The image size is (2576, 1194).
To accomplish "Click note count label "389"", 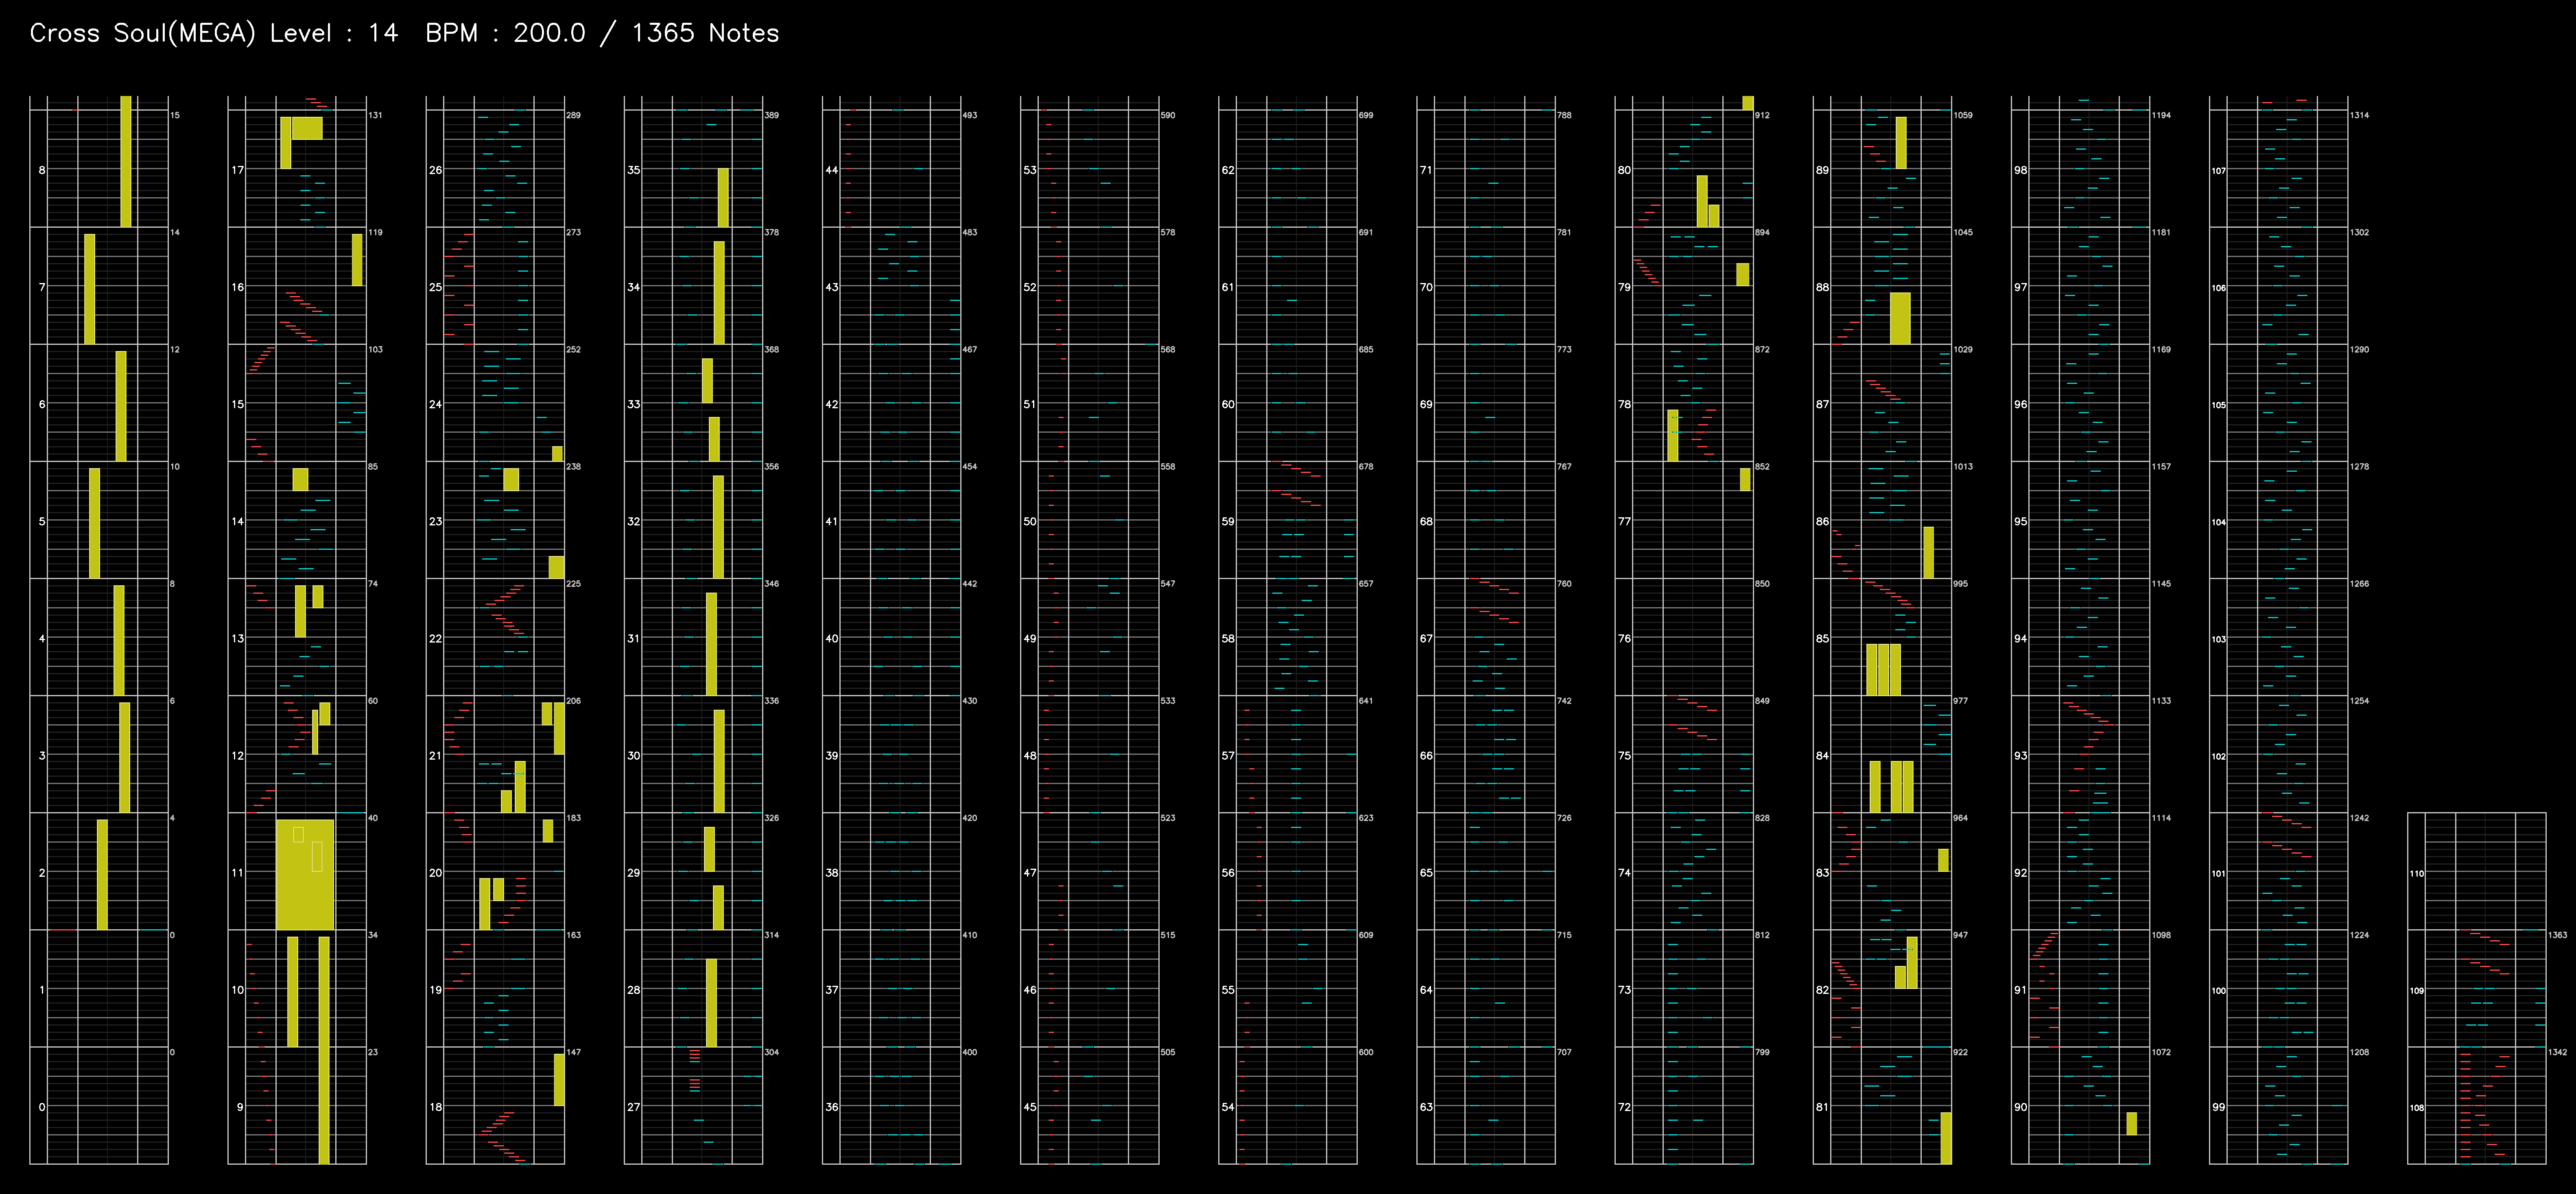I will click(x=771, y=115).
